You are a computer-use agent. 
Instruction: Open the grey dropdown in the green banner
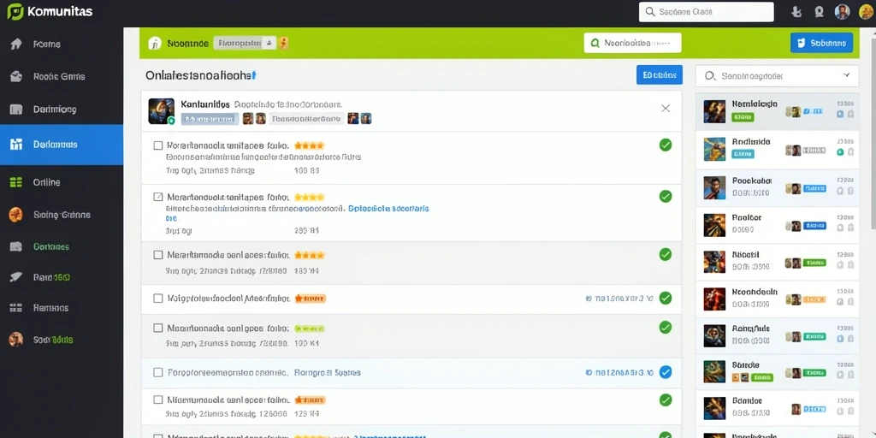pyautogui.click(x=245, y=43)
